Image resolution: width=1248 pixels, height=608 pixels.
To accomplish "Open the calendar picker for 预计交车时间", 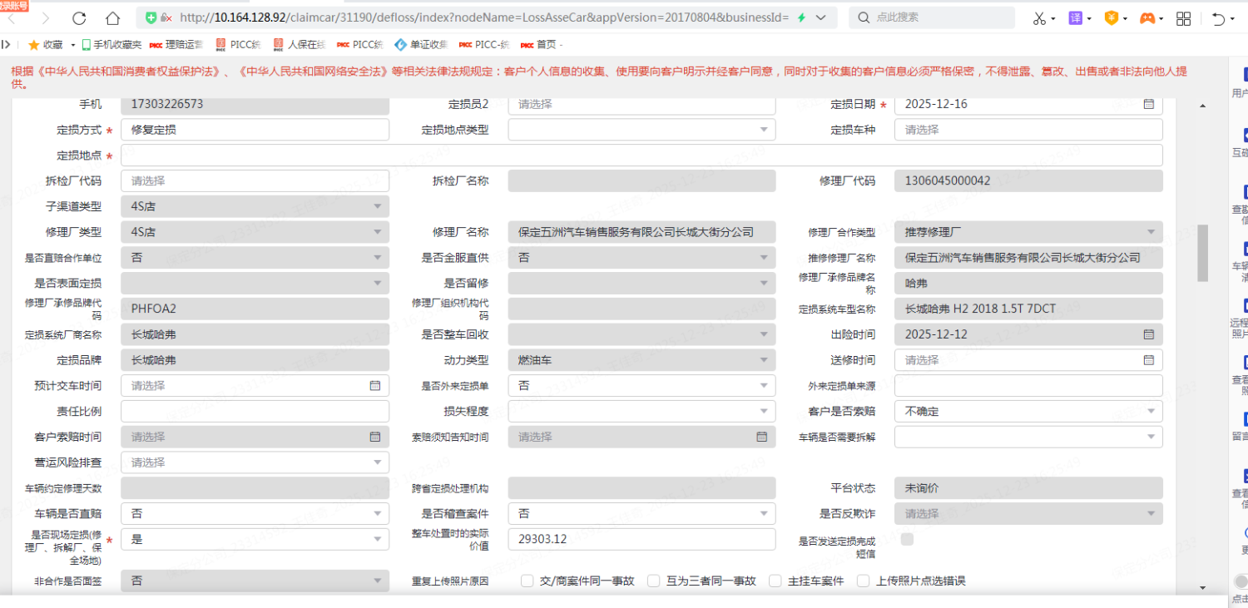I will click(374, 386).
